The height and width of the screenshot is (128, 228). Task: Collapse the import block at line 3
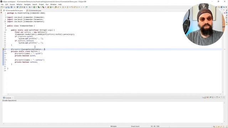pos(6,17)
